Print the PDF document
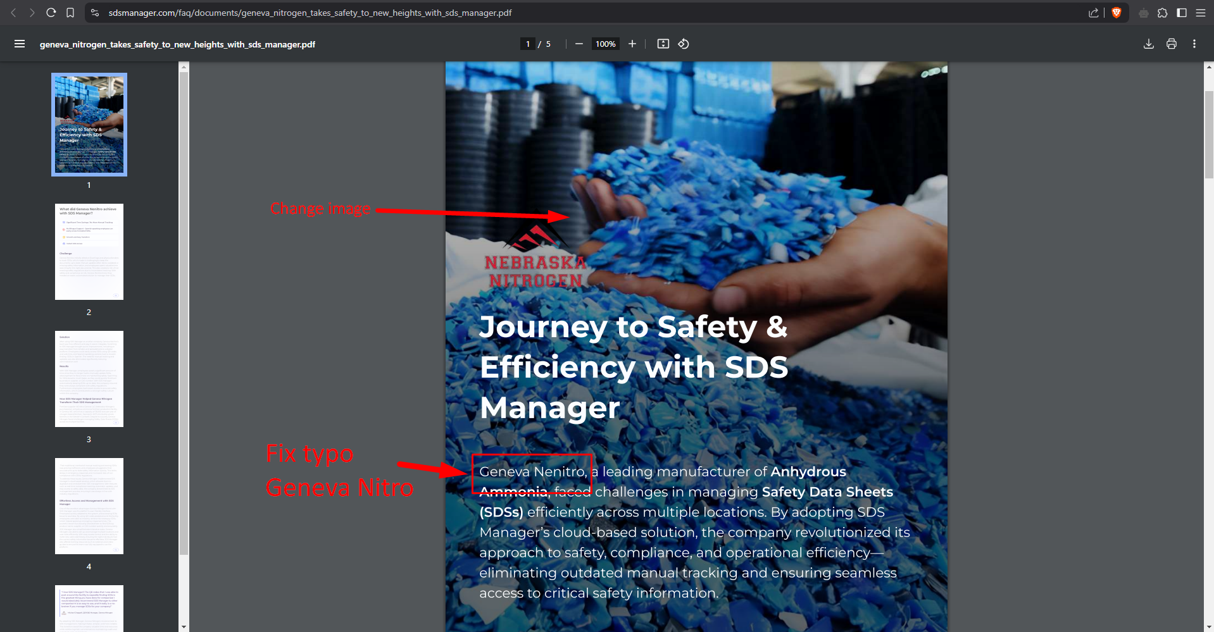 tap(1171, 44)
